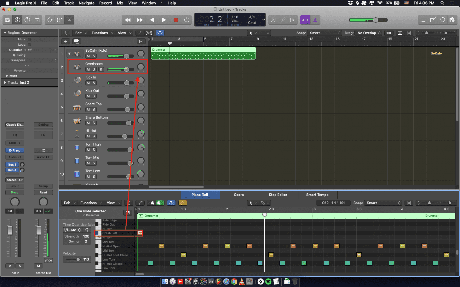The width and height of the screenshot is (460, 287).
Task: Open the Library button in control bar
Action: tap(8, 20)
